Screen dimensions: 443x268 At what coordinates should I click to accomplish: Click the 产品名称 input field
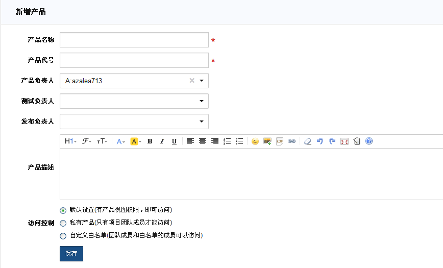tap(134, 40)
